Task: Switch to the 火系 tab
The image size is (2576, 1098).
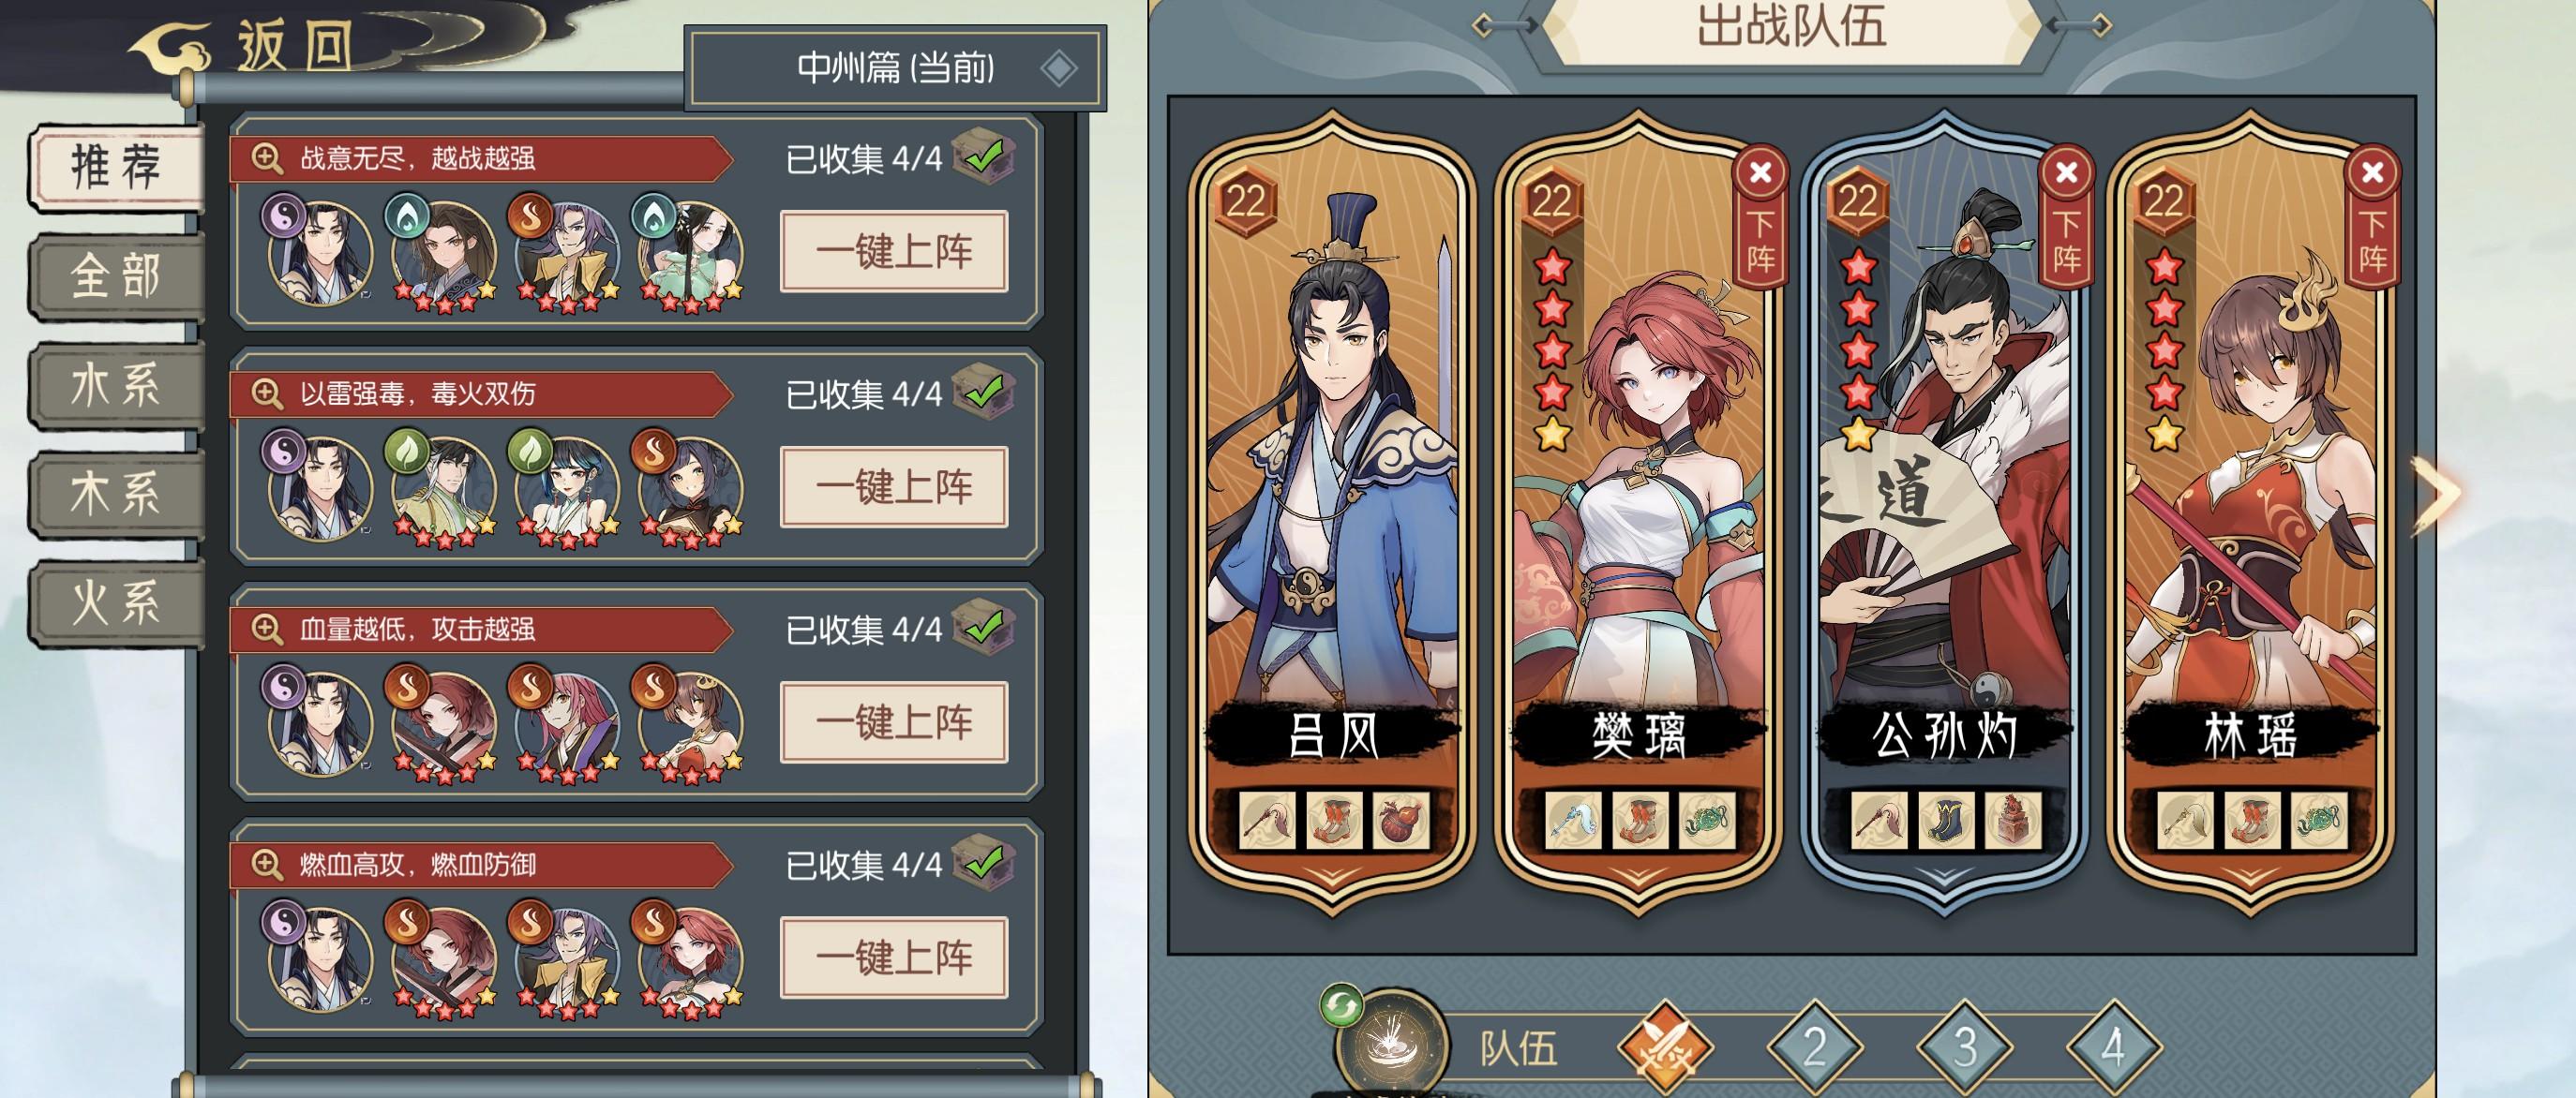Action: (x=116, y=603)
